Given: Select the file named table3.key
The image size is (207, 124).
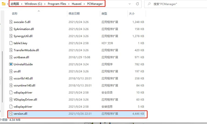Looking at the screenshot, I should click(20, 43).
